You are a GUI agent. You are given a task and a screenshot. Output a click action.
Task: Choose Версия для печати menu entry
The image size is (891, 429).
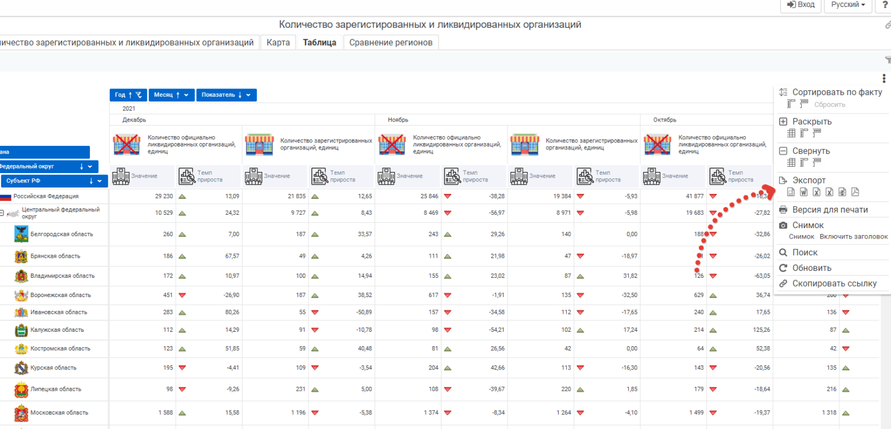tap(830, 210)
